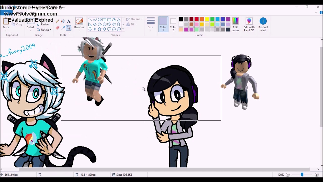Click Edit with Paint 3D
The width and height of the screenshot is (323, 182).
[x=249, y=24]
